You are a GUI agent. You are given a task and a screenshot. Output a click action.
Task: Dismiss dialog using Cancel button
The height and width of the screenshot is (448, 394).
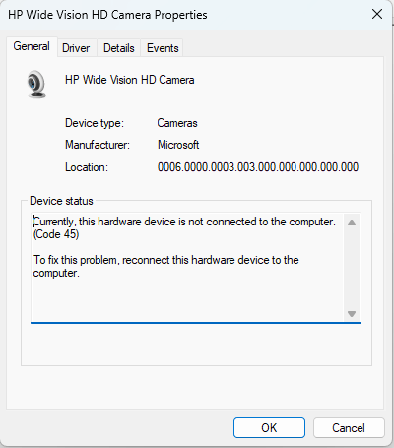click(x=349, y=428)
